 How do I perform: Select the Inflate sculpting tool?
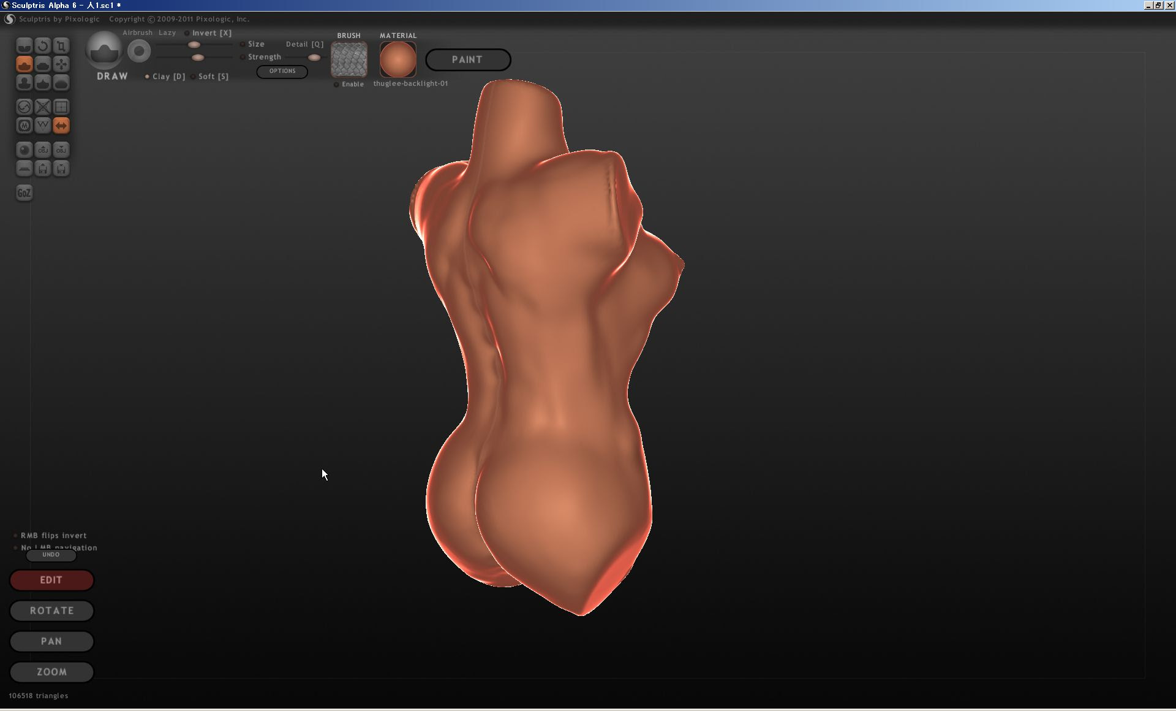[x=24, y=83]
